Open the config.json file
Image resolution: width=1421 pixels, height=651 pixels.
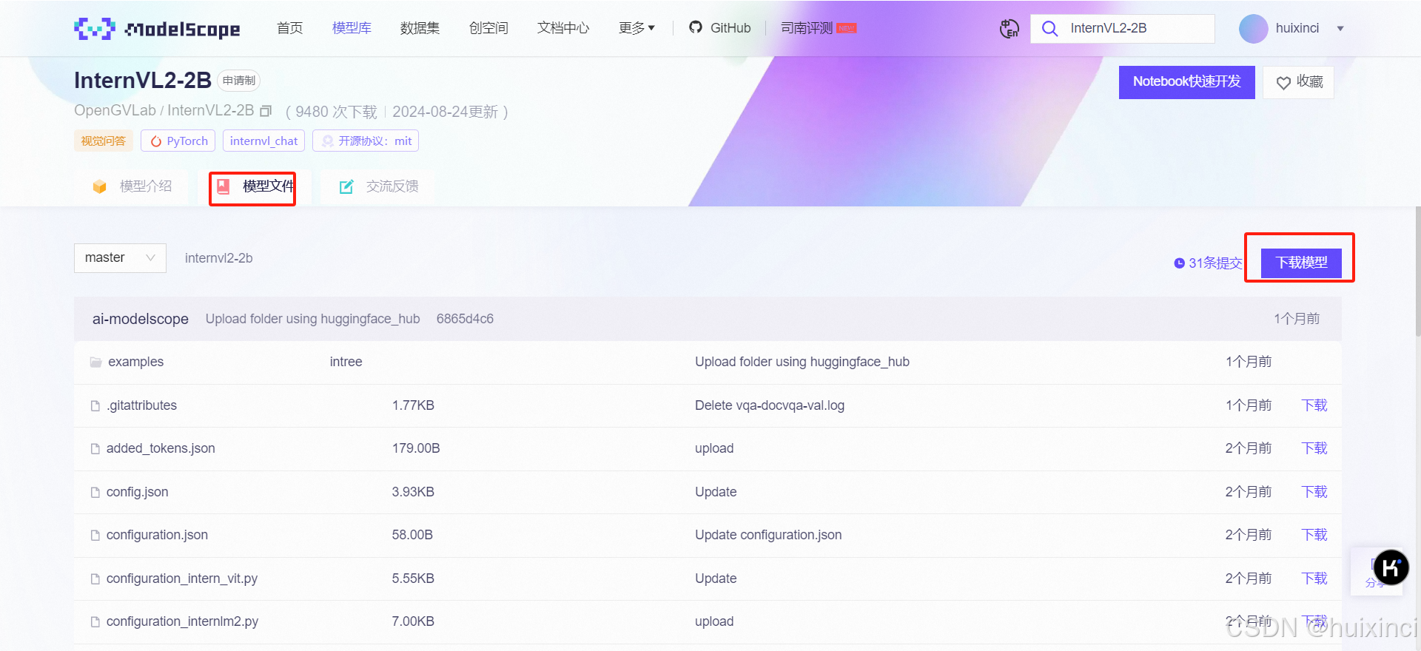(x=137, y=492)
